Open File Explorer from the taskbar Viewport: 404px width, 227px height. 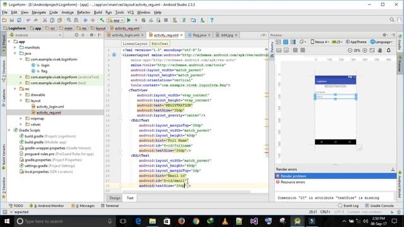[153, 221]
